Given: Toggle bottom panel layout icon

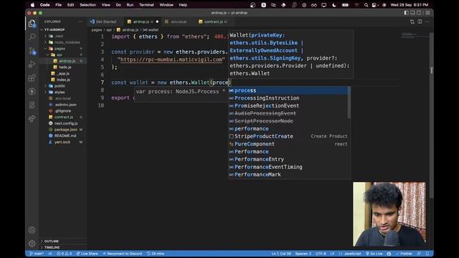Looking at the screenshot, I should tap(413, 13).
